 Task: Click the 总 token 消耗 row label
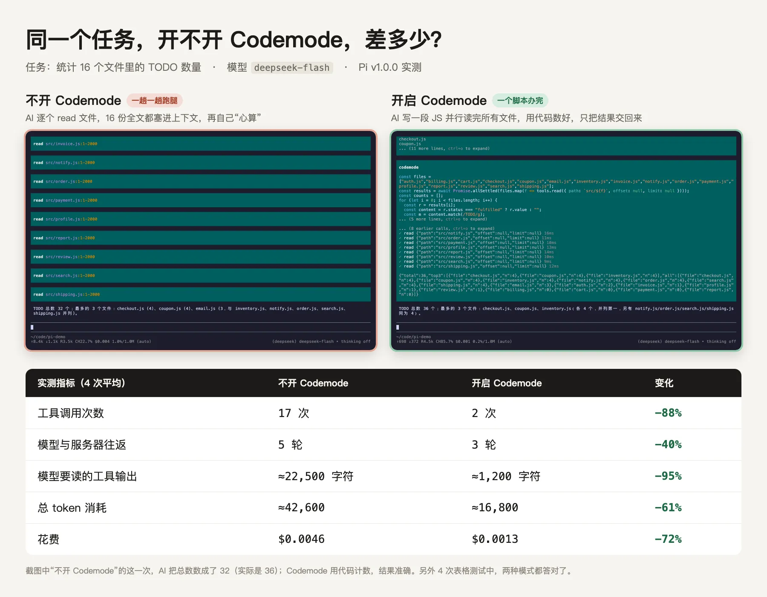click(72, 507)
